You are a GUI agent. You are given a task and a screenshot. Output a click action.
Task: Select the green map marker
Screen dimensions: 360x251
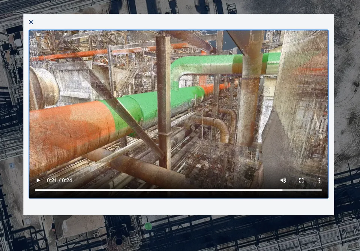coord(148,226)
